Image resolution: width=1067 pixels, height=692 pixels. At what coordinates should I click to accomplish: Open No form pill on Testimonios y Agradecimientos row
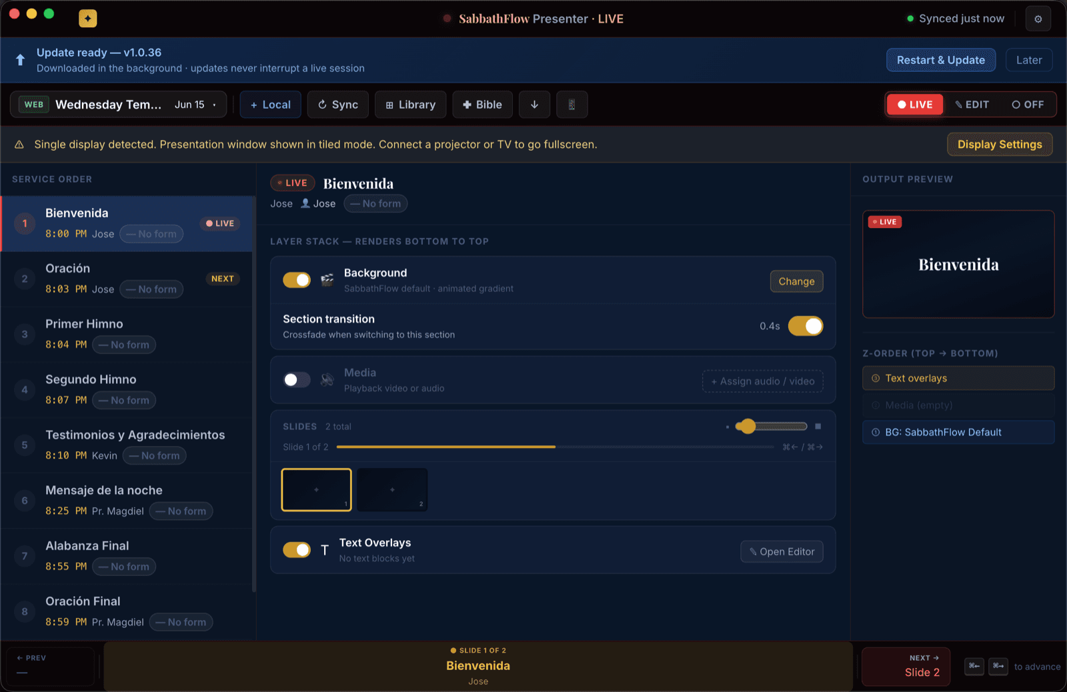155,455
